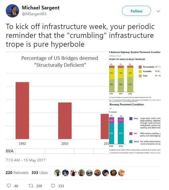
Task: Expand the tweet options chevron menu
Action: (x=158, y=11)
